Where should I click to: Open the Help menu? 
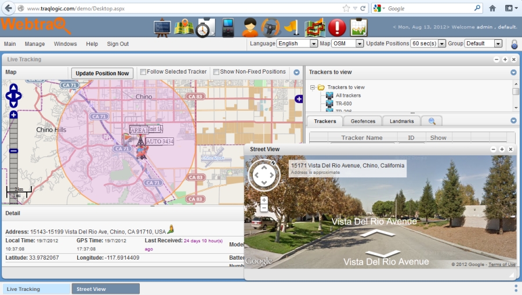click(x=92, y=44)
